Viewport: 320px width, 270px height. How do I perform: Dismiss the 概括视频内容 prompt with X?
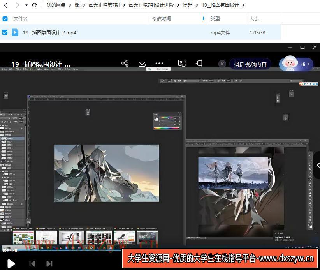[222, 64]
